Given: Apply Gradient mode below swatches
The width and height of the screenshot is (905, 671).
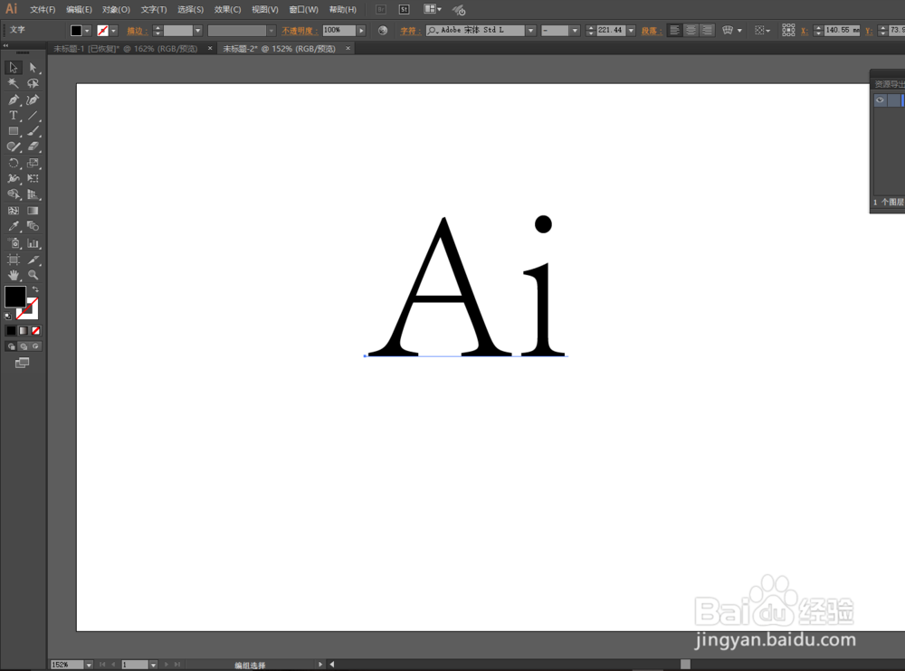Looking at the screenshot, I should click(24, 331).
